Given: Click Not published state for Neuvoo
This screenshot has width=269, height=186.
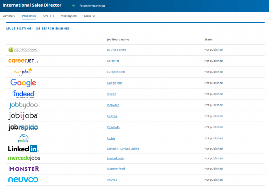Looking at the screenshot, I should (213, 180).
